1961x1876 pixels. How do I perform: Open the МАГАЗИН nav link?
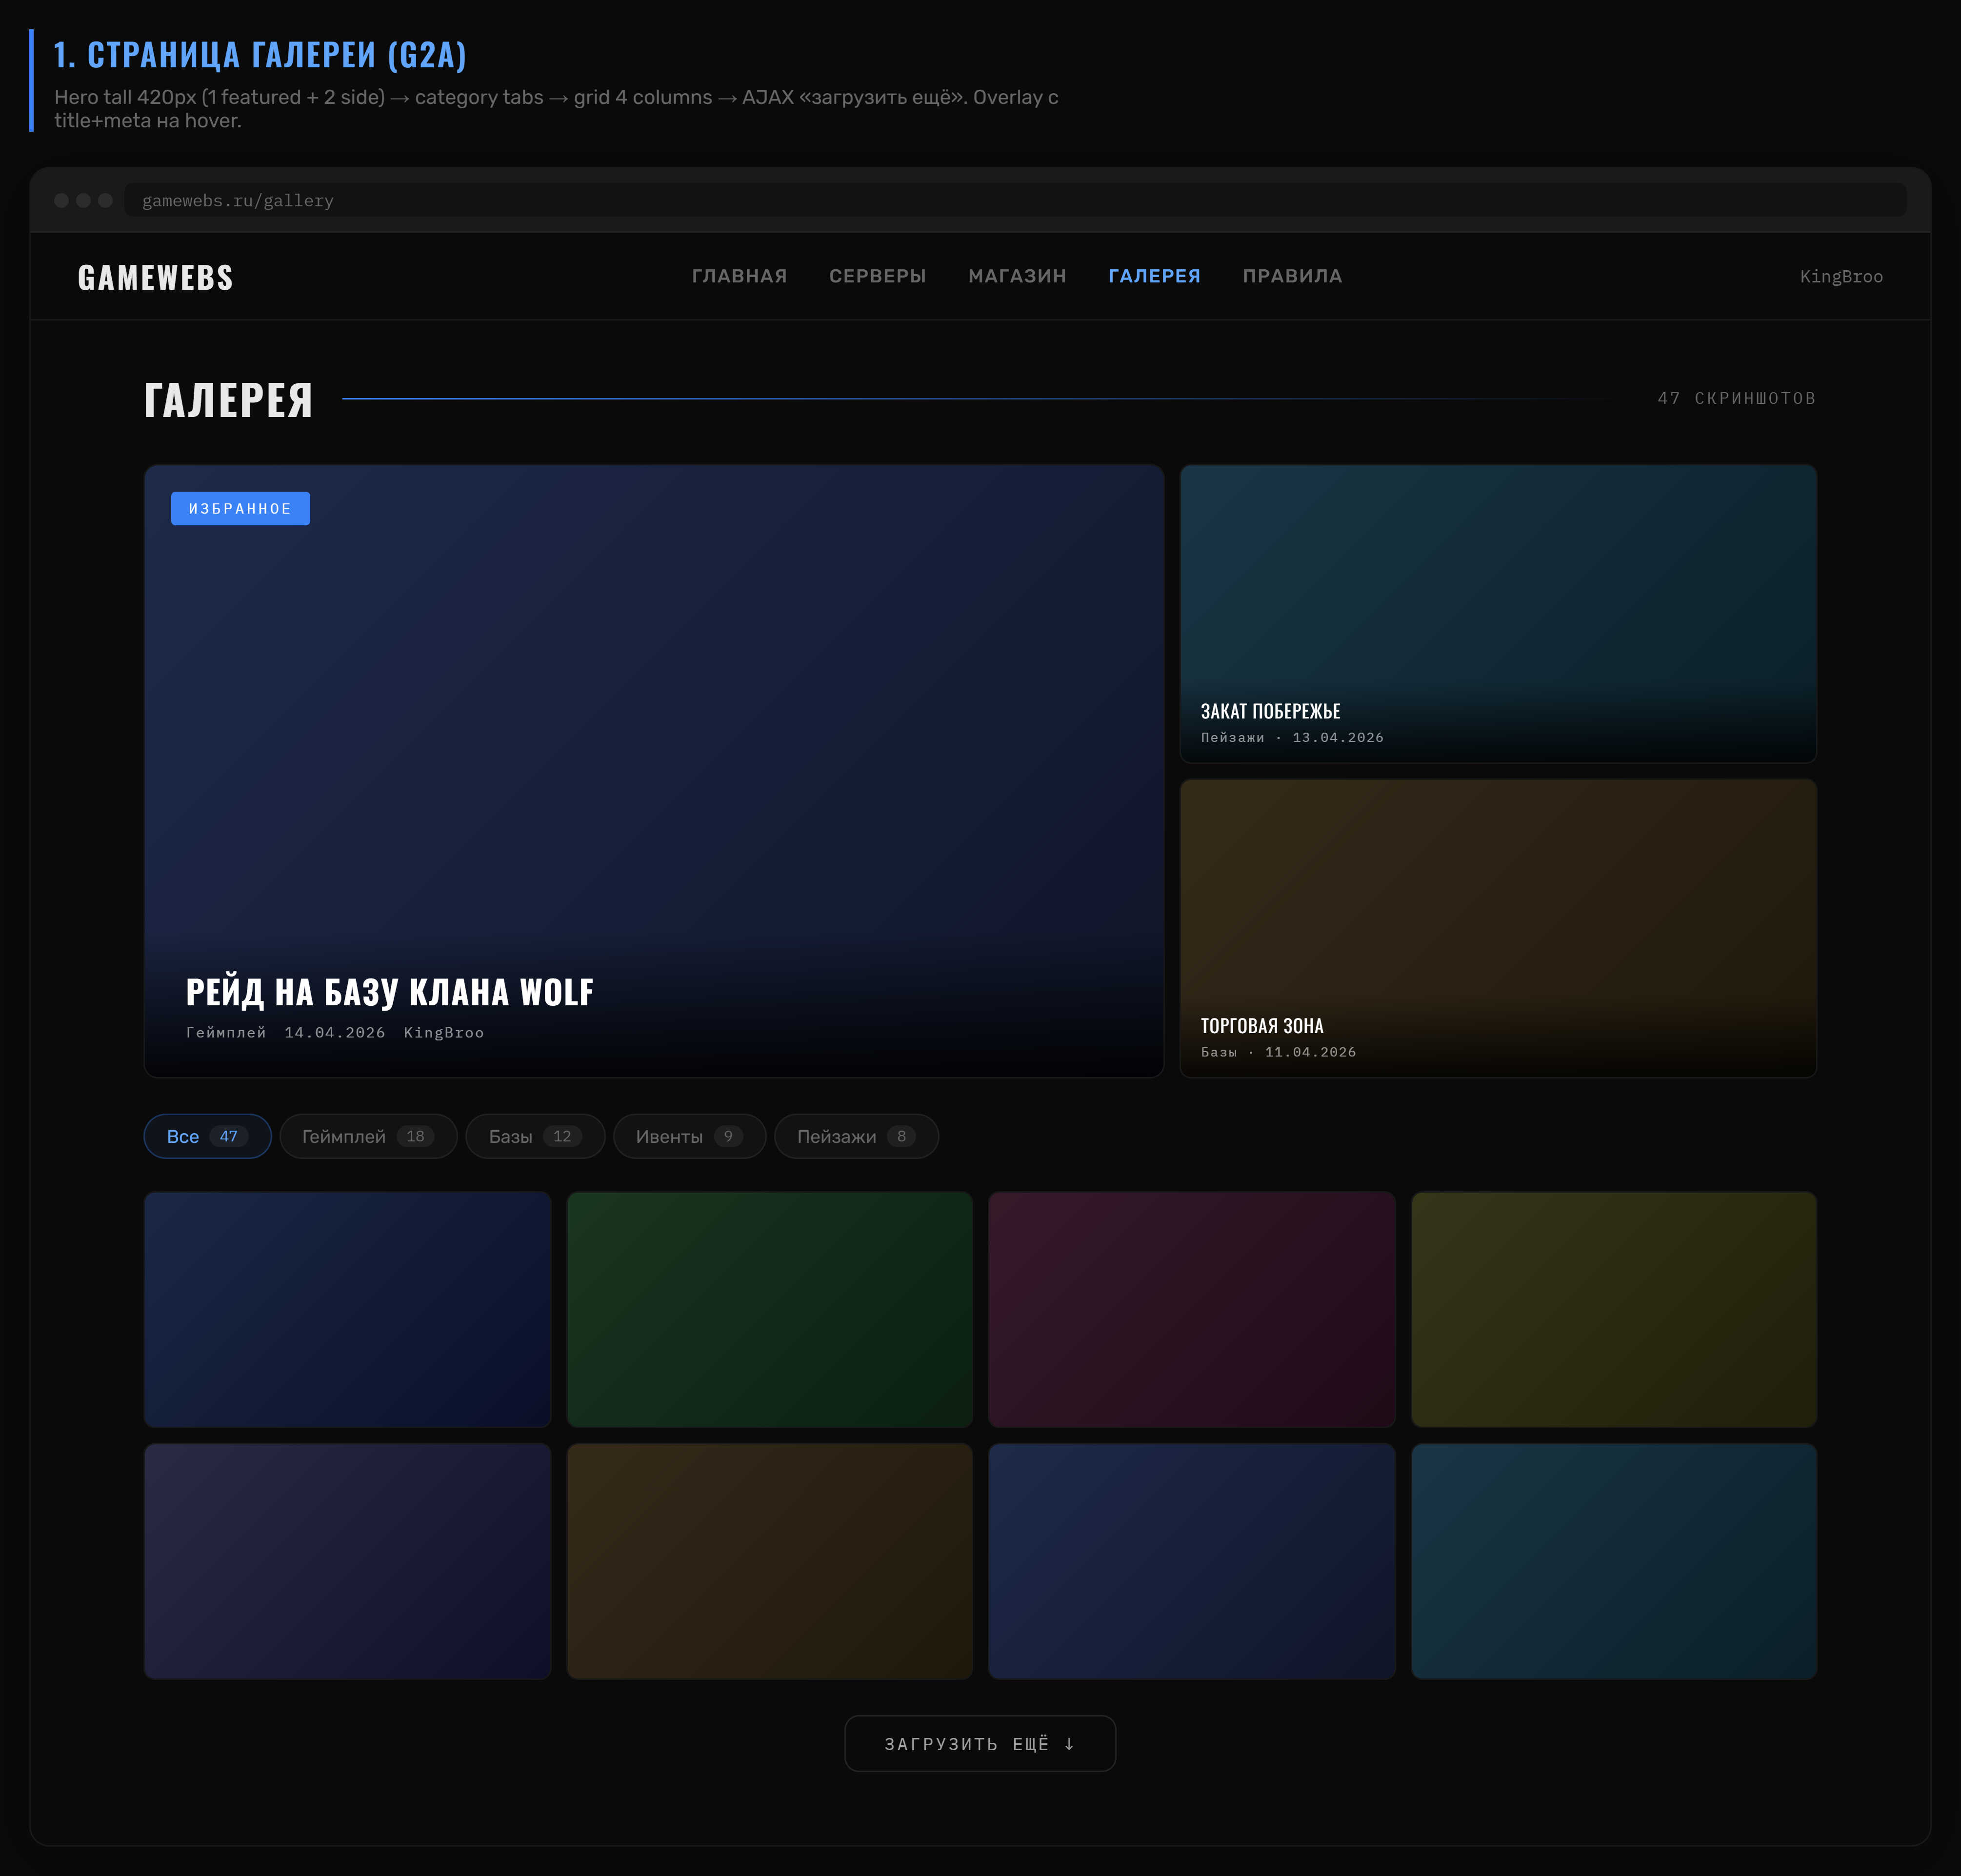[x=1017, y=276]
